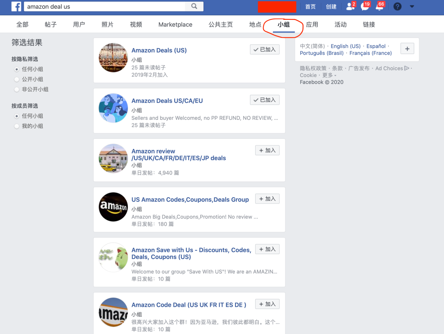The image size is (444, 334).
Task: Click the text 2019年2月加入
Action: click(x=150, y=75)
